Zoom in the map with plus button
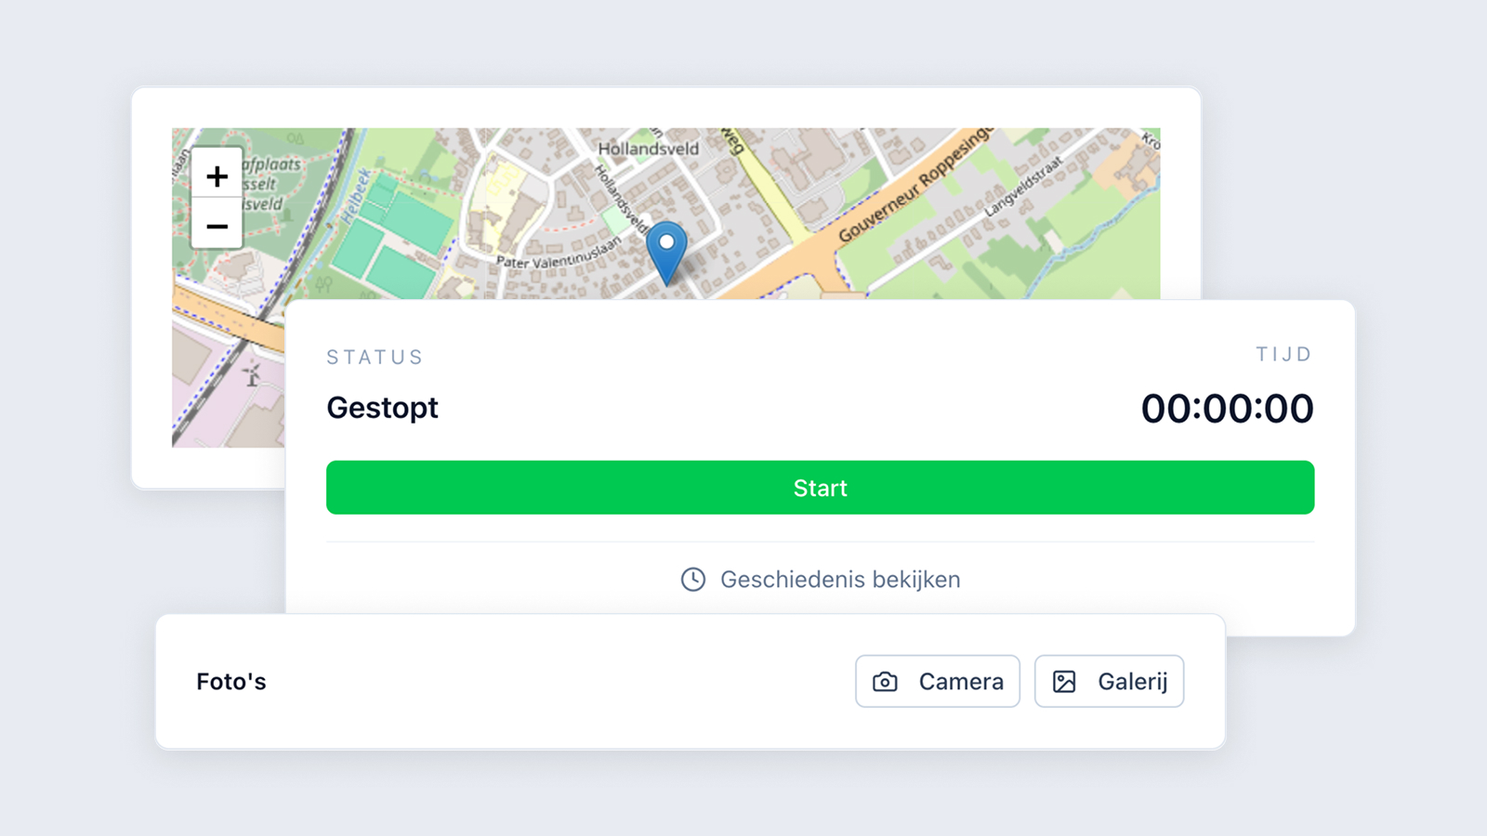The width and height of the screenshot is (1487, 836). 217,176
